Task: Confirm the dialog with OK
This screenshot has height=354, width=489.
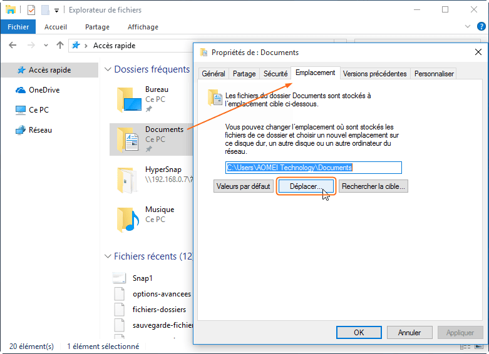Action: (359, 333)
